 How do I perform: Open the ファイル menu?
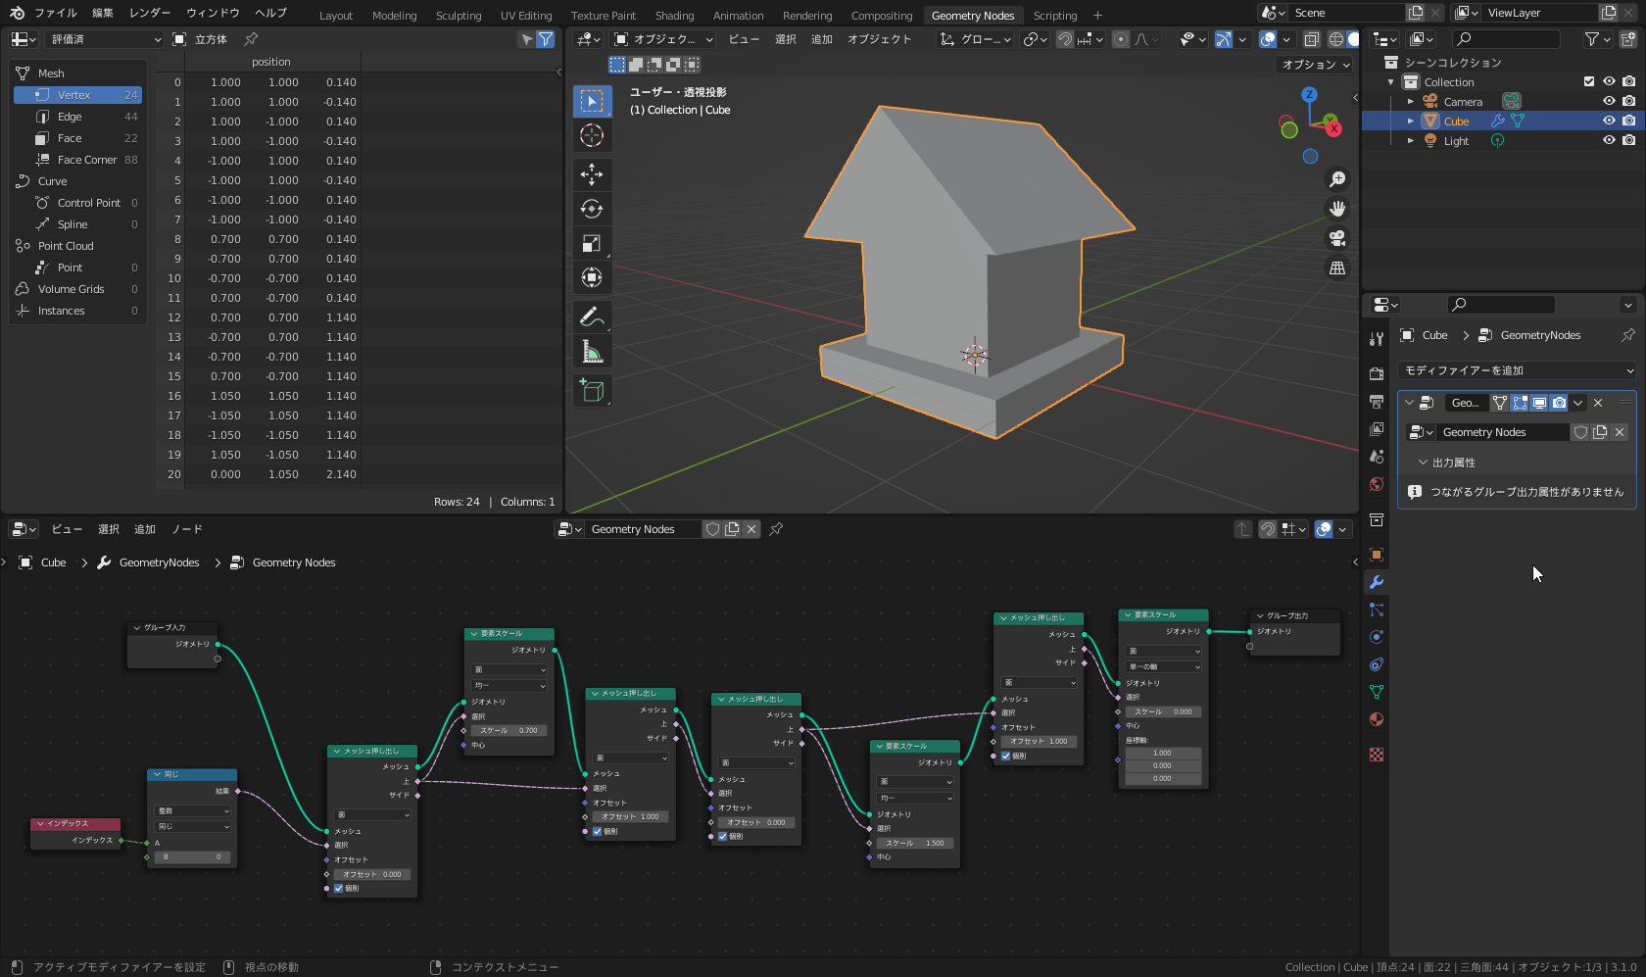pos(56,13)
